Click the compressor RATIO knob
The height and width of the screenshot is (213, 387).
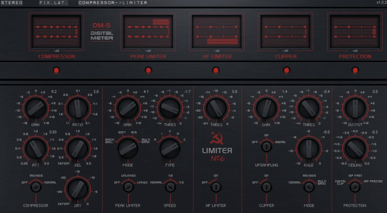[x=78, y=108]
